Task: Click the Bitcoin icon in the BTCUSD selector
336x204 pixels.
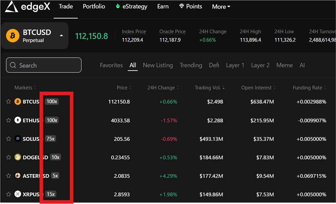Action: tap(13, 35)
